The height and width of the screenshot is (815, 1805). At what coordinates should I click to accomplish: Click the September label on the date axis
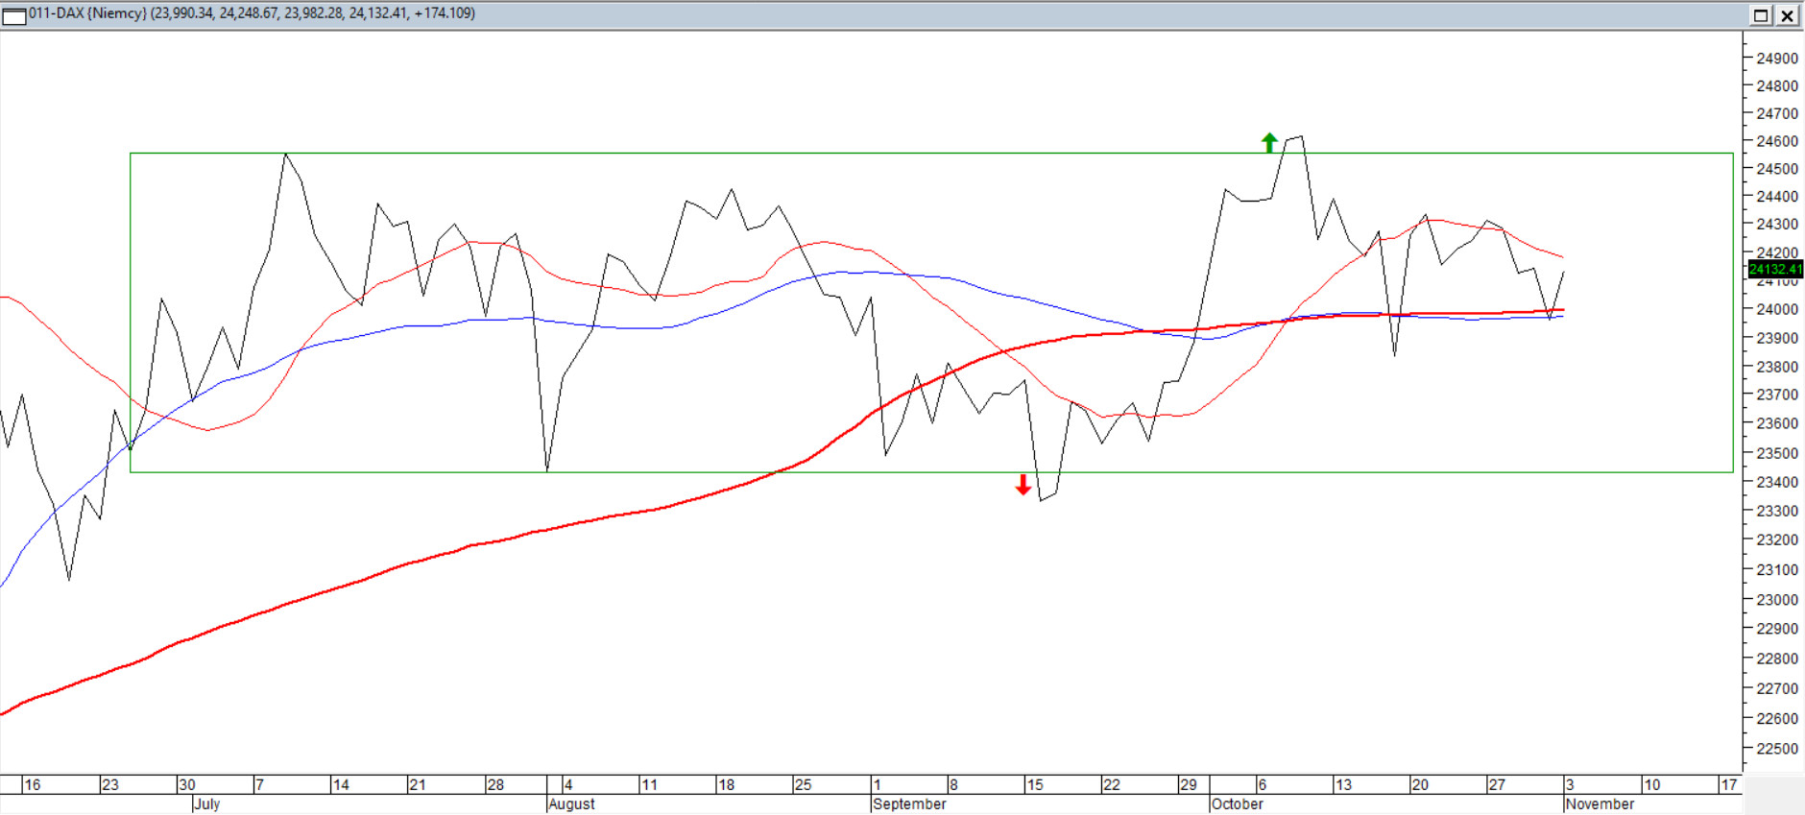(909, 804)
